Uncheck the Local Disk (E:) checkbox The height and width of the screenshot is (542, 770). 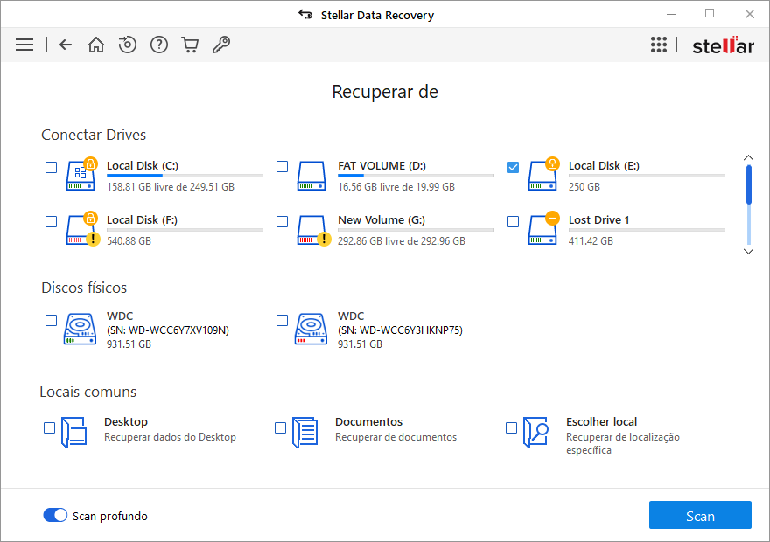click(x=514, y=167)
